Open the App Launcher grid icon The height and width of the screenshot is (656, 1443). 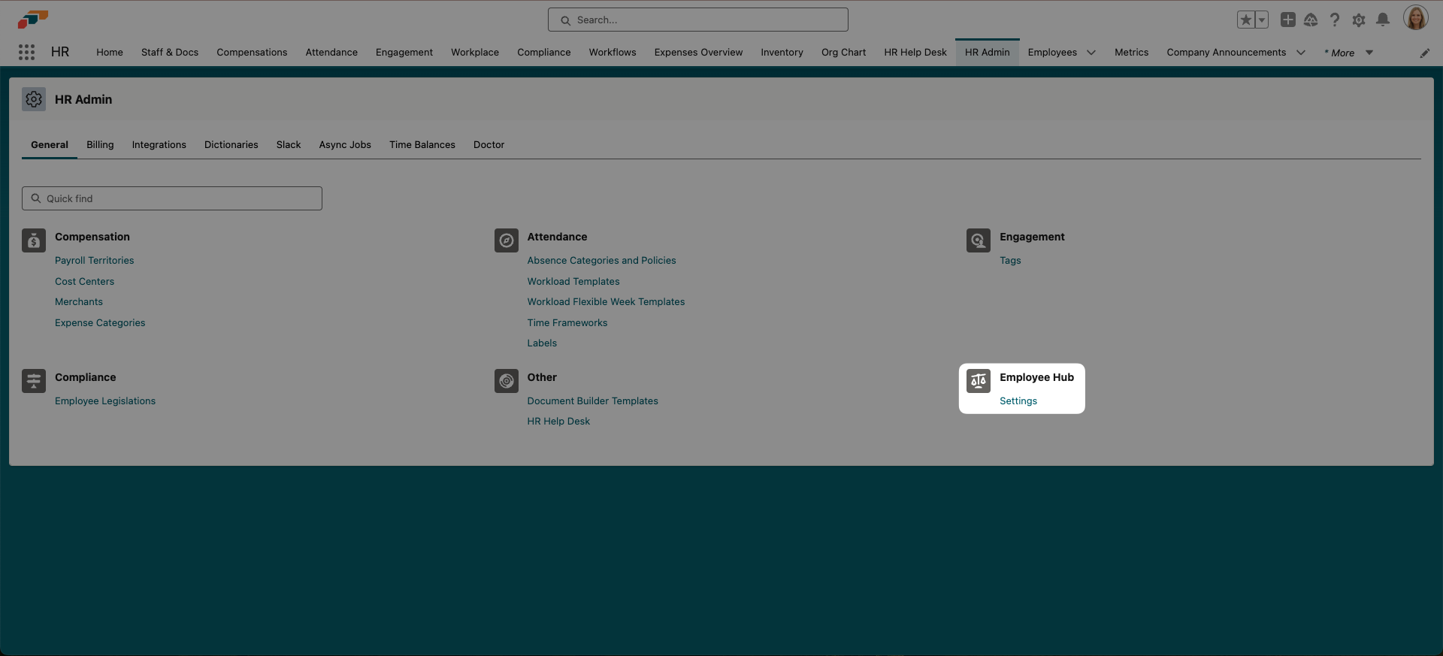27,52
